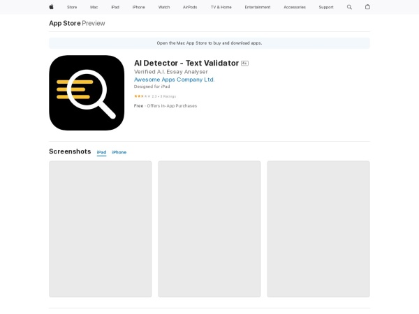Switch to iPad screenshots tab
This screenshot has width=419, height=314.
click(x=101, y=152)
